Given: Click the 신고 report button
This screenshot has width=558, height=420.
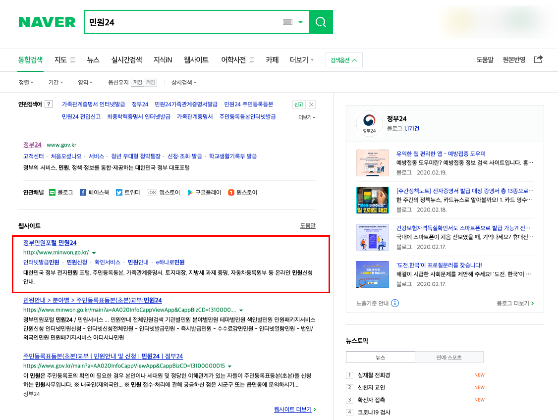Looking at the screenshot, I should [x=298, y=105].
